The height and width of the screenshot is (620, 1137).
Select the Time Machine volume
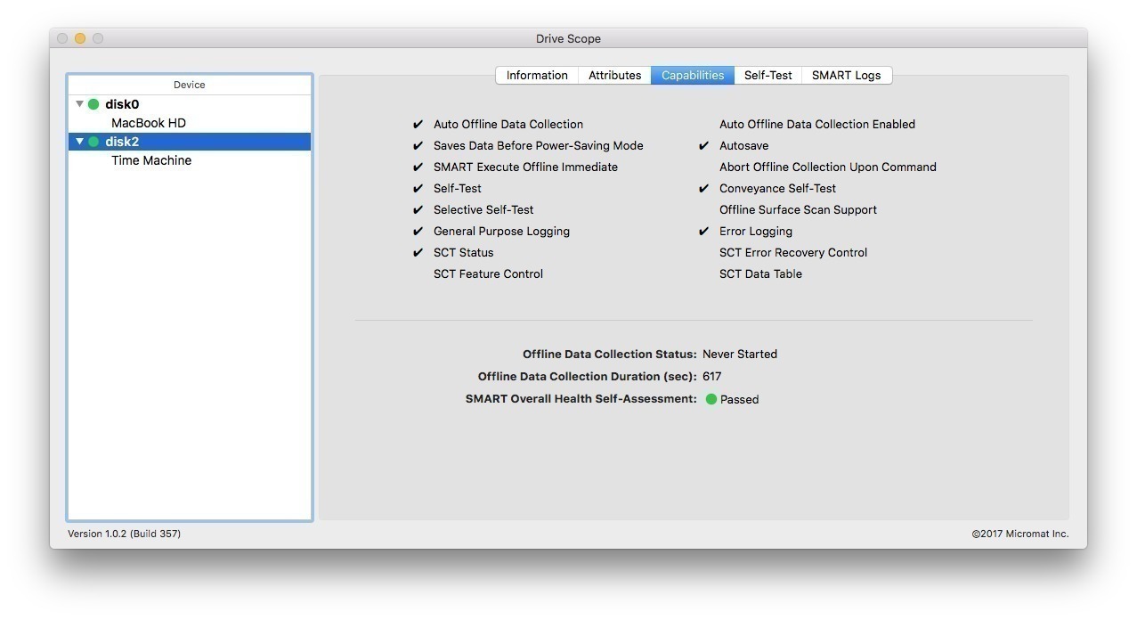151,160
